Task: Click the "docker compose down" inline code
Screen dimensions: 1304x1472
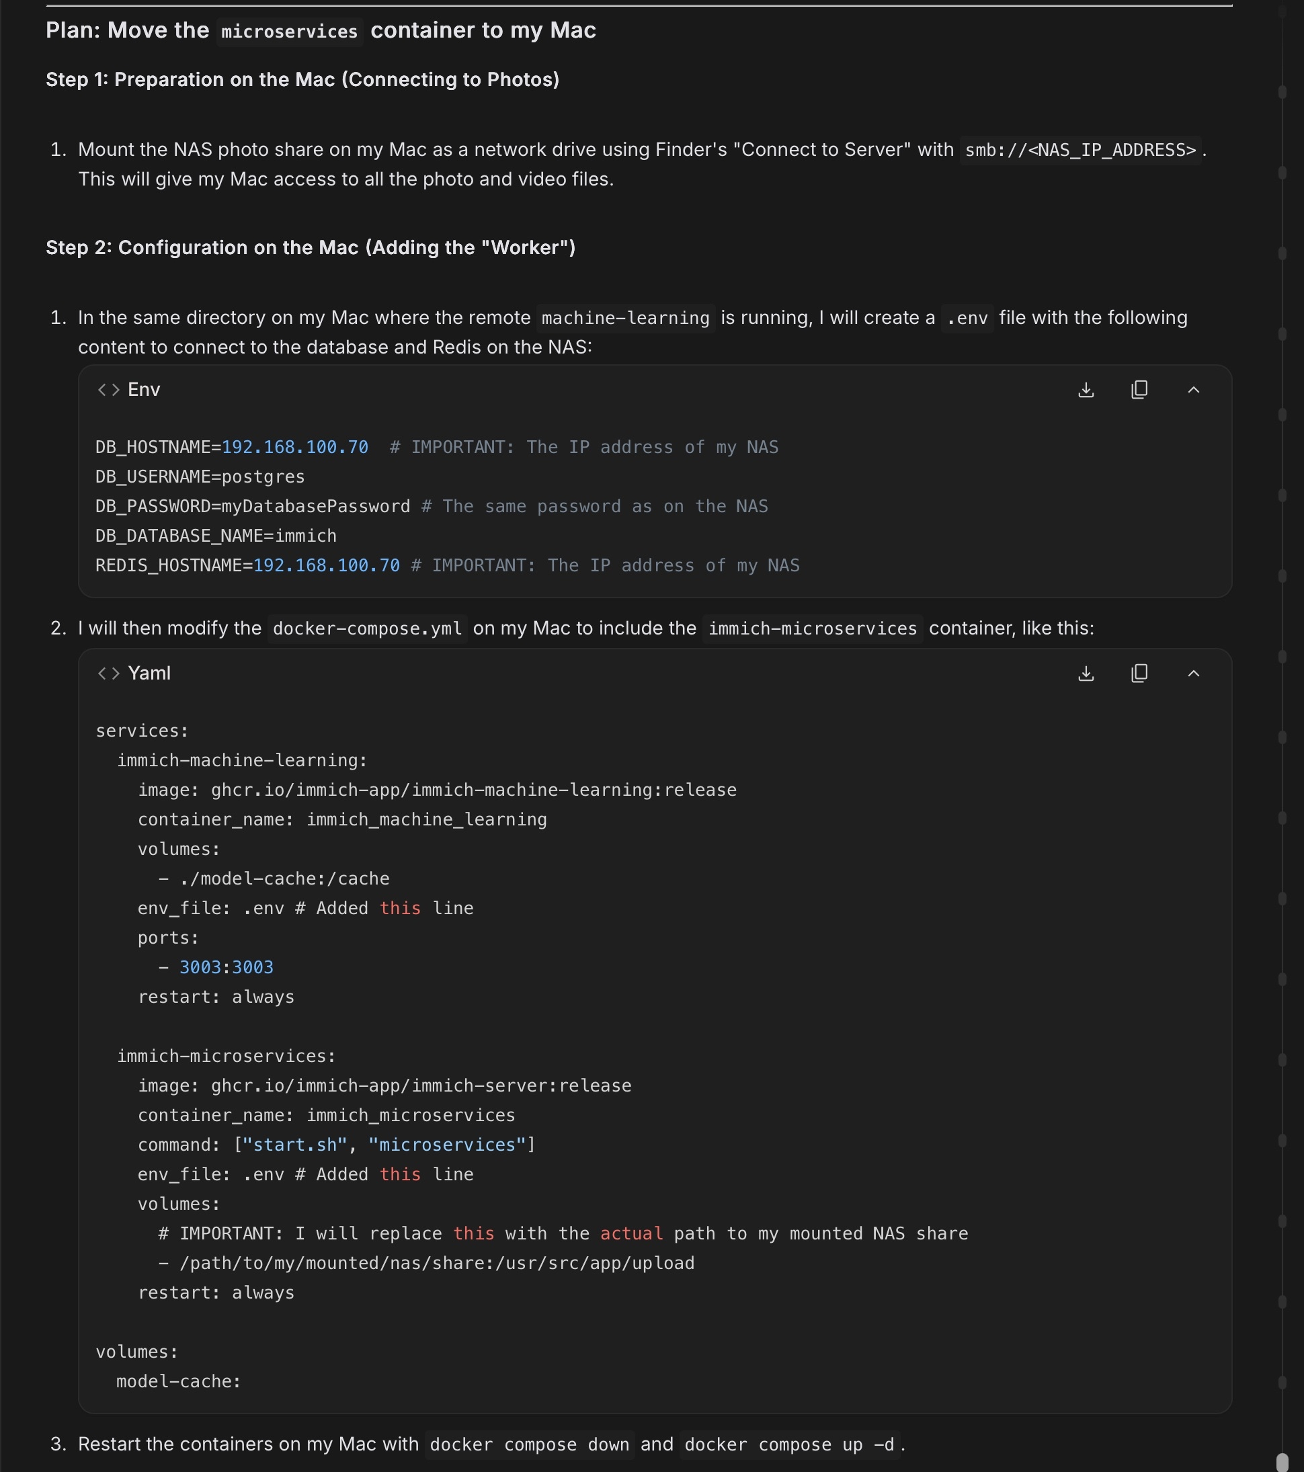Action: 529,1444
